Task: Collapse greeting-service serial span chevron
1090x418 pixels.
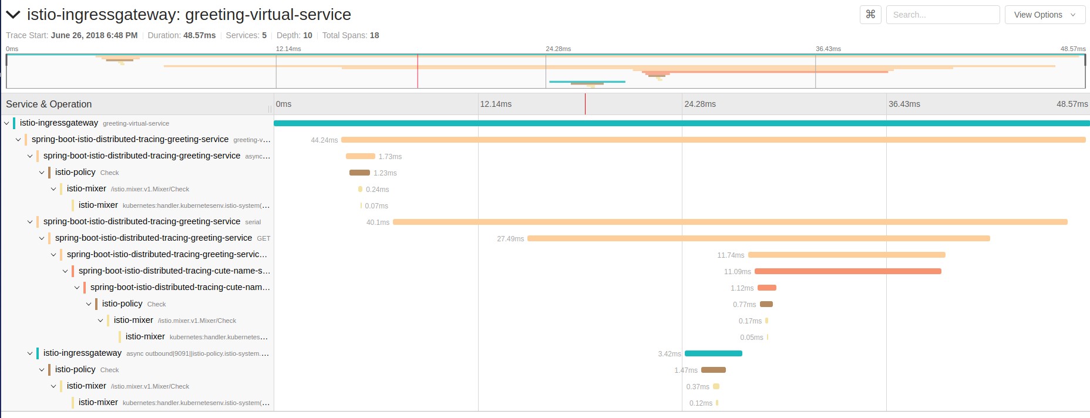Action: click(30, 222)
